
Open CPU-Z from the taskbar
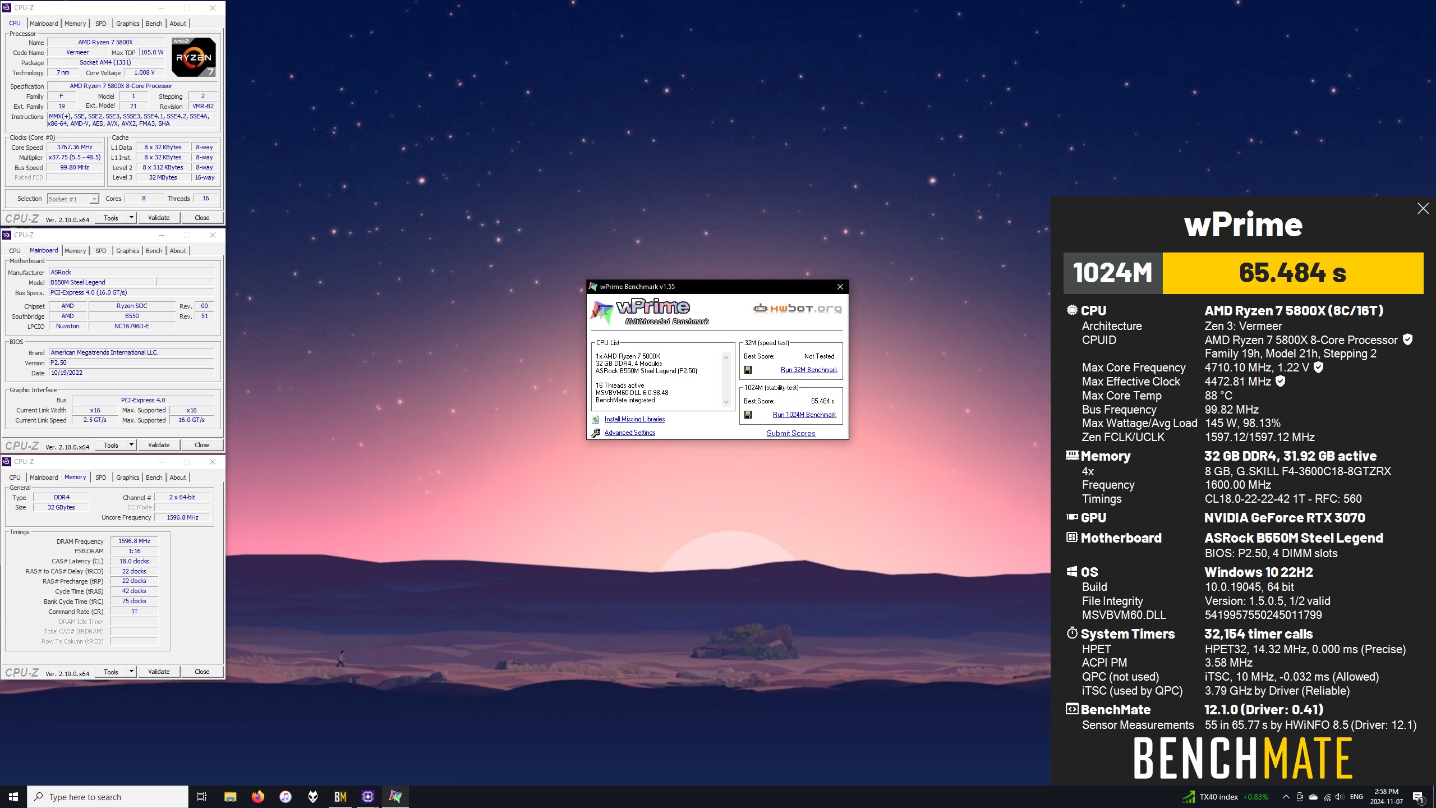[368, 797]
